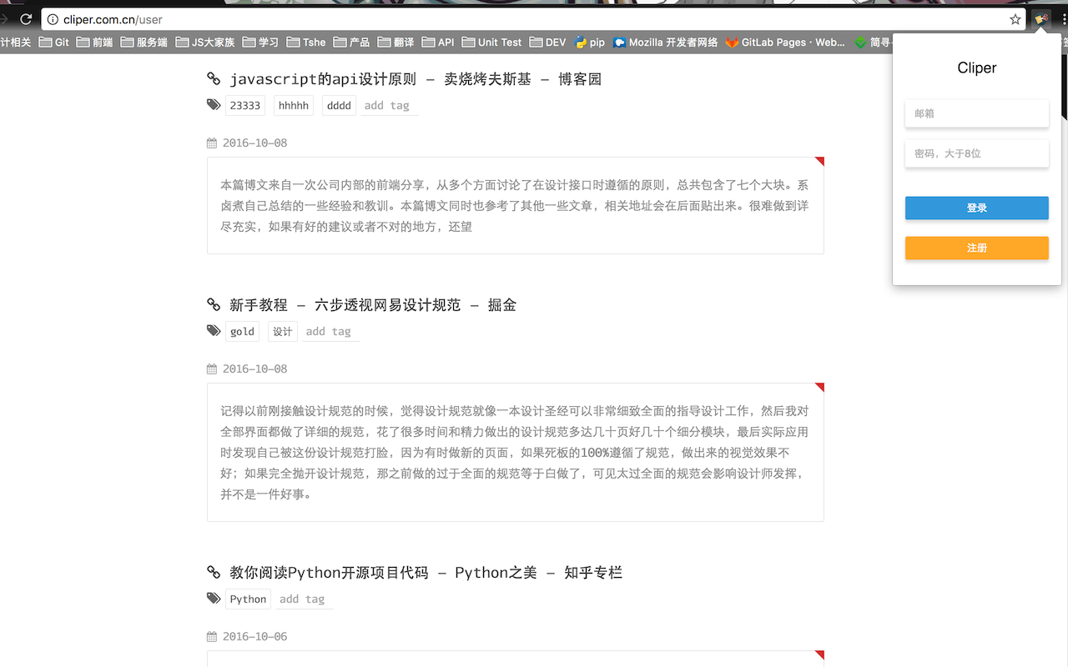This screenshot has height=667, width=1068.
Task: Select the 设计 tag
Action: [283, 331]
